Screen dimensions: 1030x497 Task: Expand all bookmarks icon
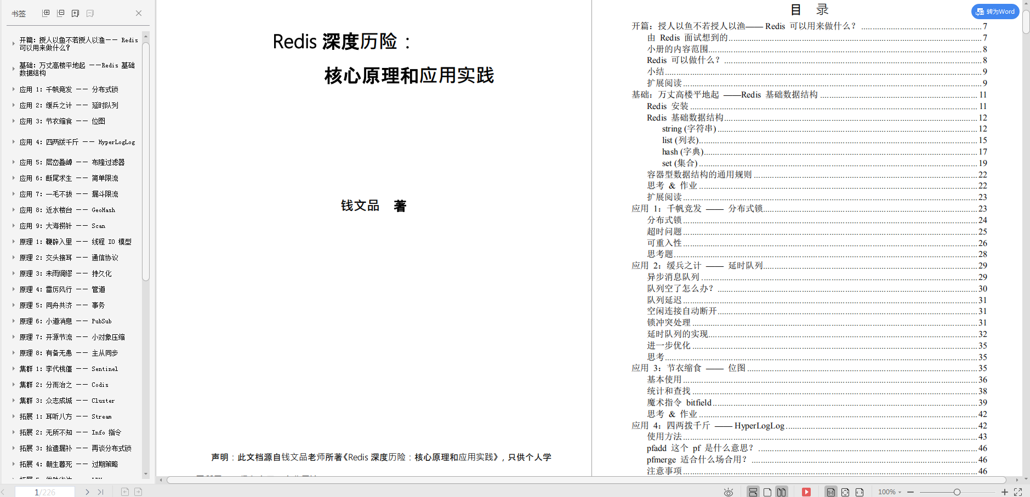coord(46,13)
